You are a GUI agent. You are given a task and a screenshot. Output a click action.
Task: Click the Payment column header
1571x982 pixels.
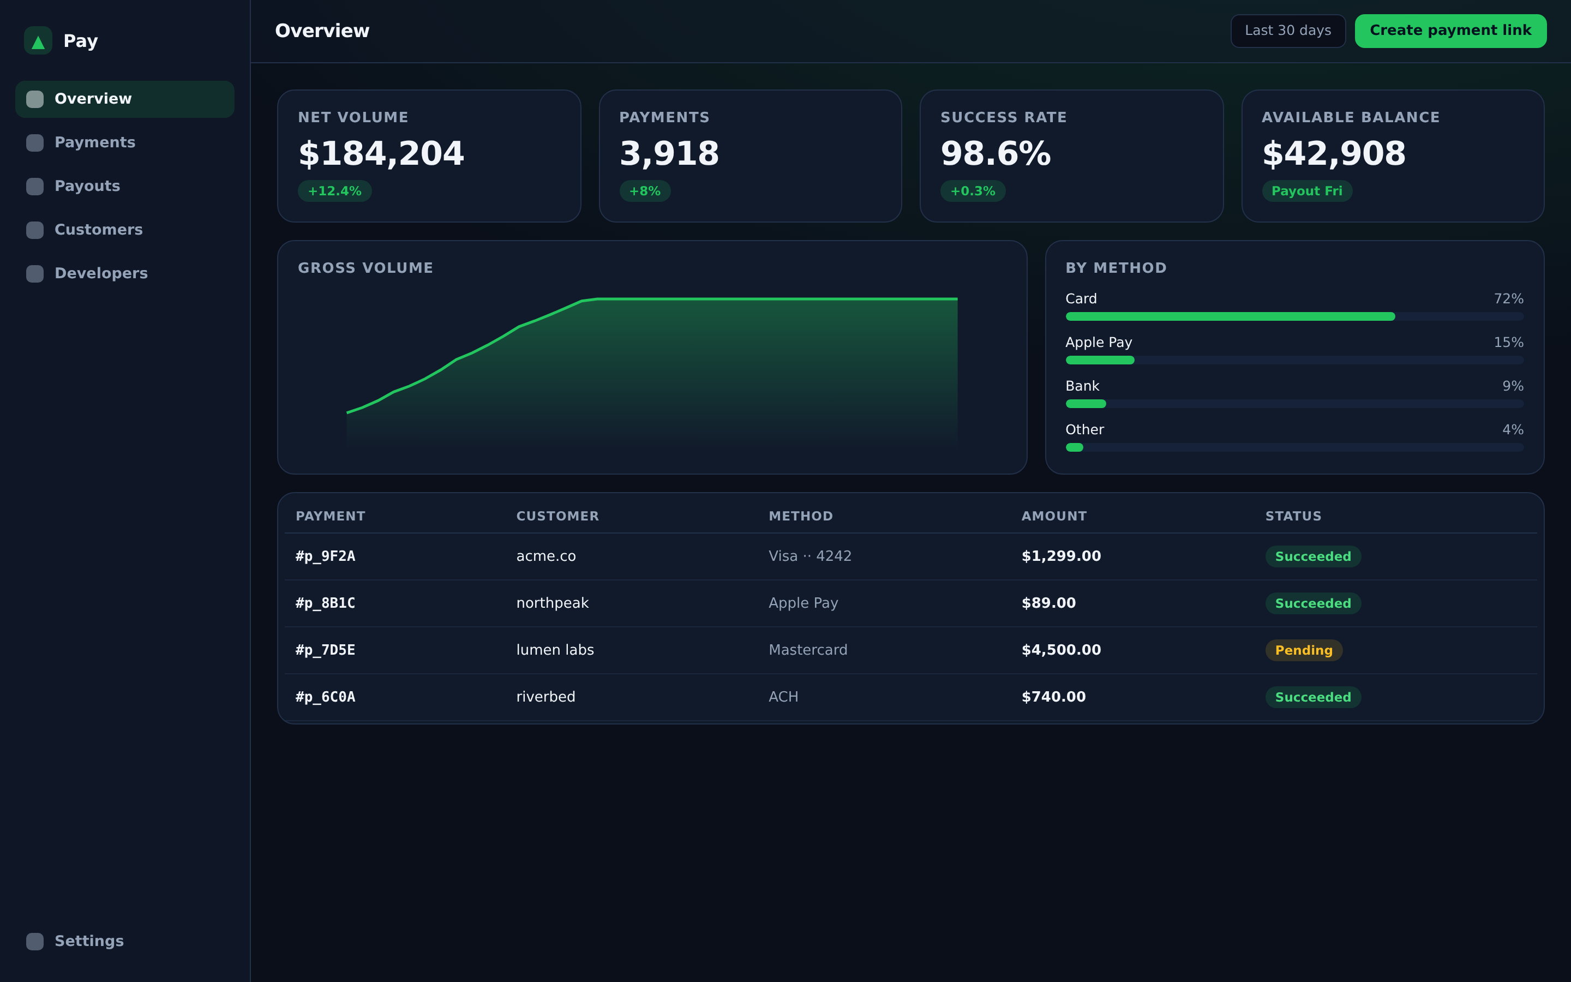331,516
